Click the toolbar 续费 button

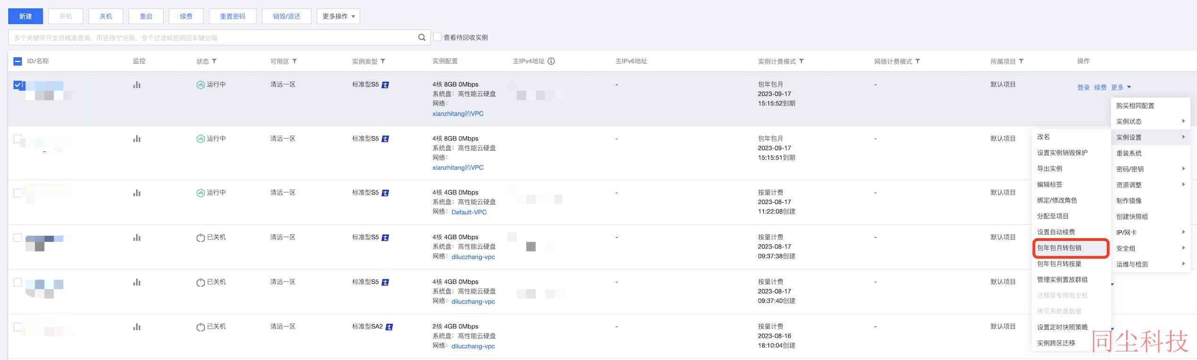pyautogui.click(x=186, y=16)
